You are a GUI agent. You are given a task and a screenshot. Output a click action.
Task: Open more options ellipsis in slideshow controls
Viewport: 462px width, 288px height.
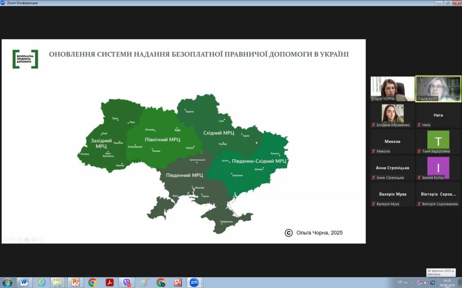tap(42, 239)
